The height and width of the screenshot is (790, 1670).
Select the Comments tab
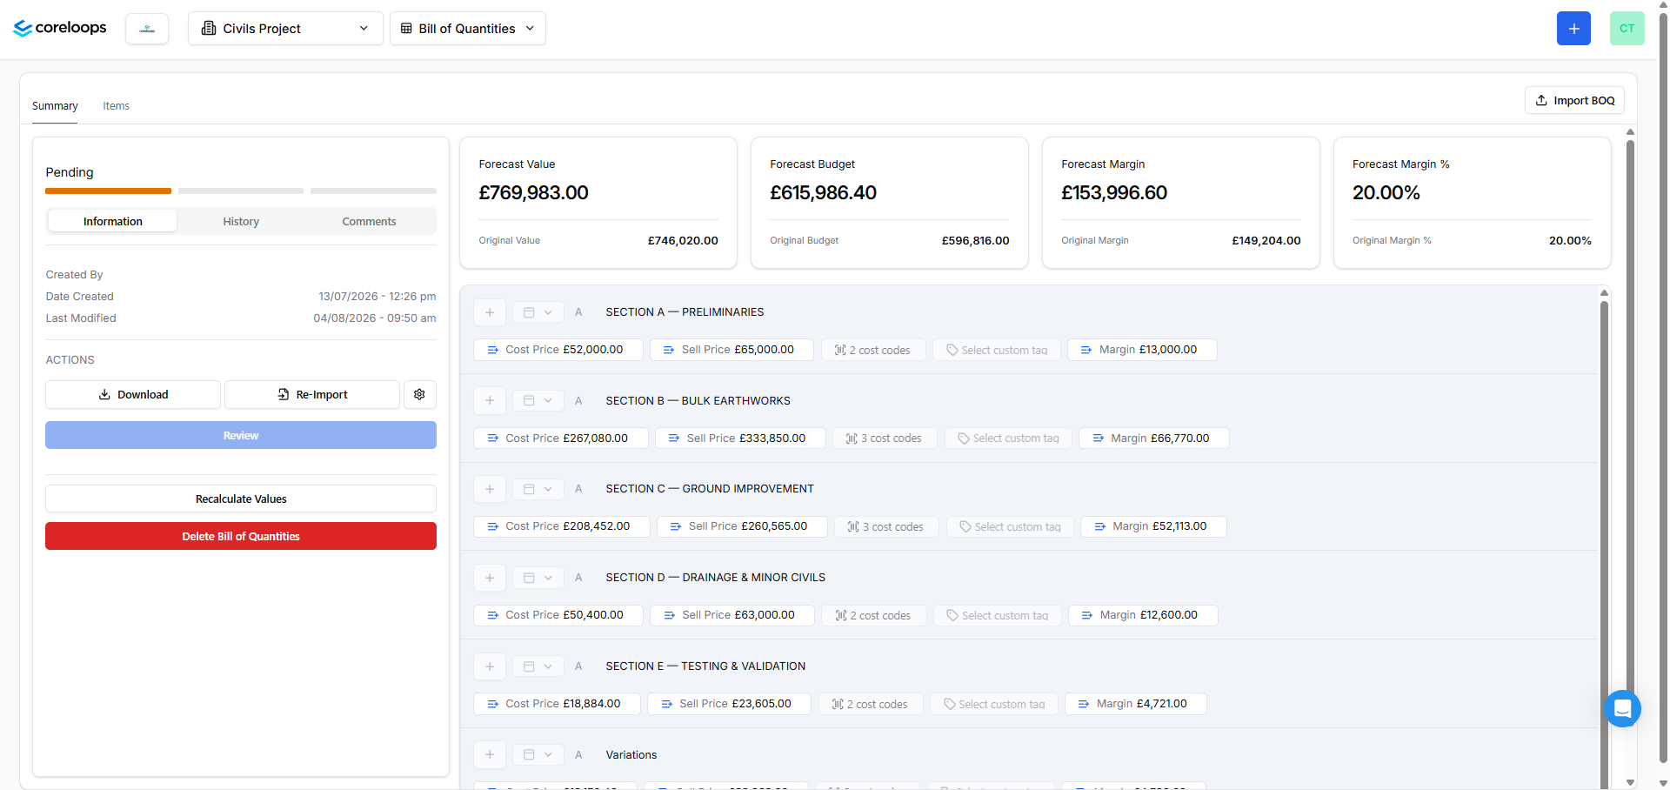[x=369, y=221]
